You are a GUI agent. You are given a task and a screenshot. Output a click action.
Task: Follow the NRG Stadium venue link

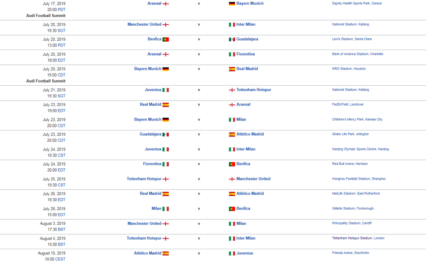point(342,69)
